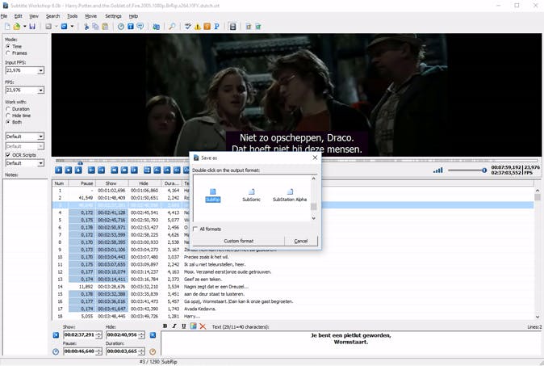Open the Tools menu
Viewport: 544px width, 366px height.
(x=72, y=16)
